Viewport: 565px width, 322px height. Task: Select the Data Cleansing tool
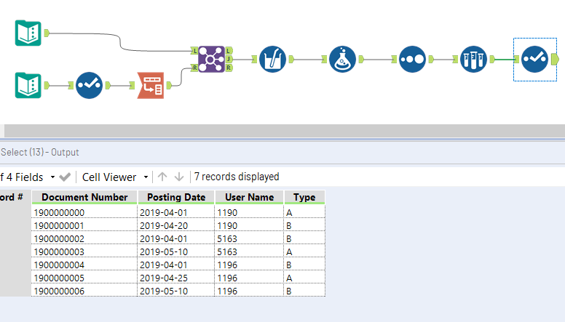tap(273, 59)
